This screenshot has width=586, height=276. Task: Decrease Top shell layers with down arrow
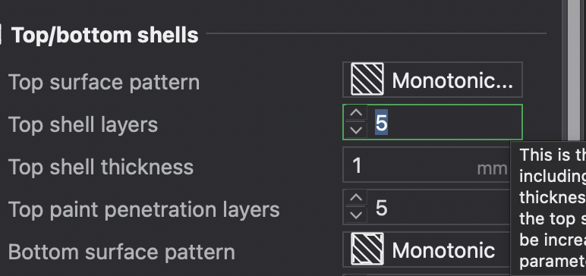click(x=356, y=130)
